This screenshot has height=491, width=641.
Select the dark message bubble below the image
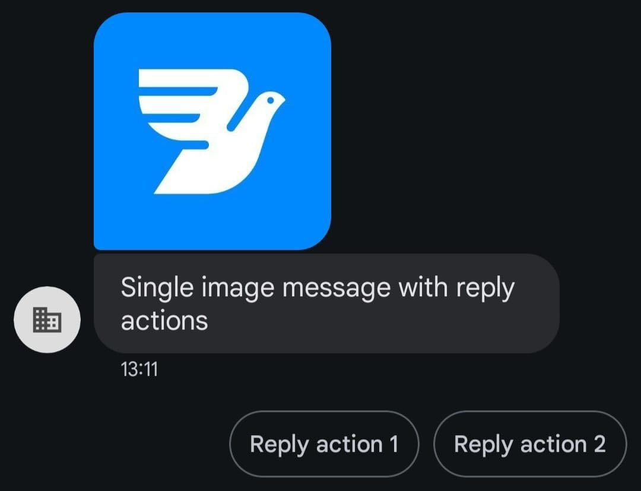click(326, 303)
